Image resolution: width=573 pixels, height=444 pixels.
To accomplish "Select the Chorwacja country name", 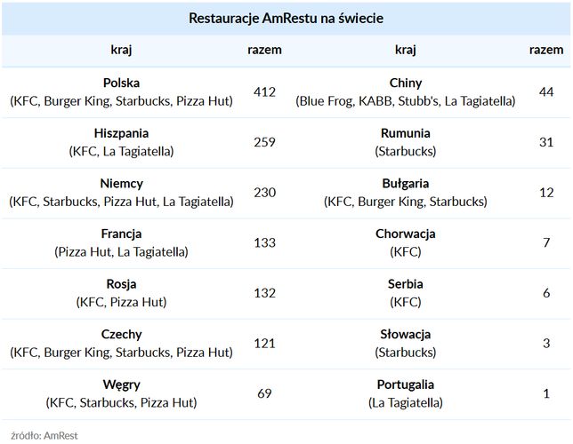I will coord(406,234).
